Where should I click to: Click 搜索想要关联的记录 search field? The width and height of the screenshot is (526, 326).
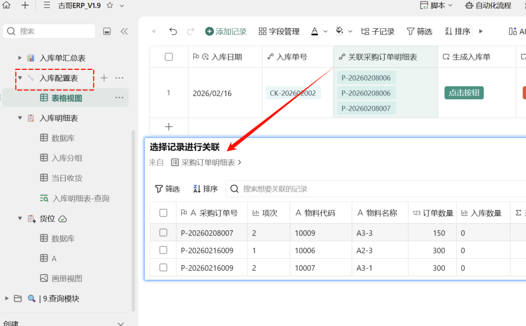click(x=375, y=189)
